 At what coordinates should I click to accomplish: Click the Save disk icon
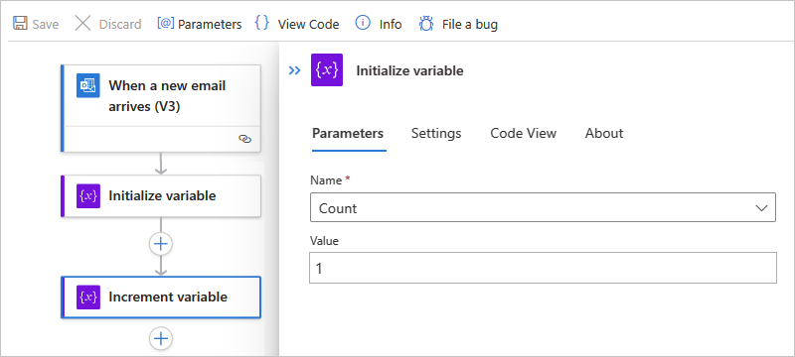click(x=20, y=24)
